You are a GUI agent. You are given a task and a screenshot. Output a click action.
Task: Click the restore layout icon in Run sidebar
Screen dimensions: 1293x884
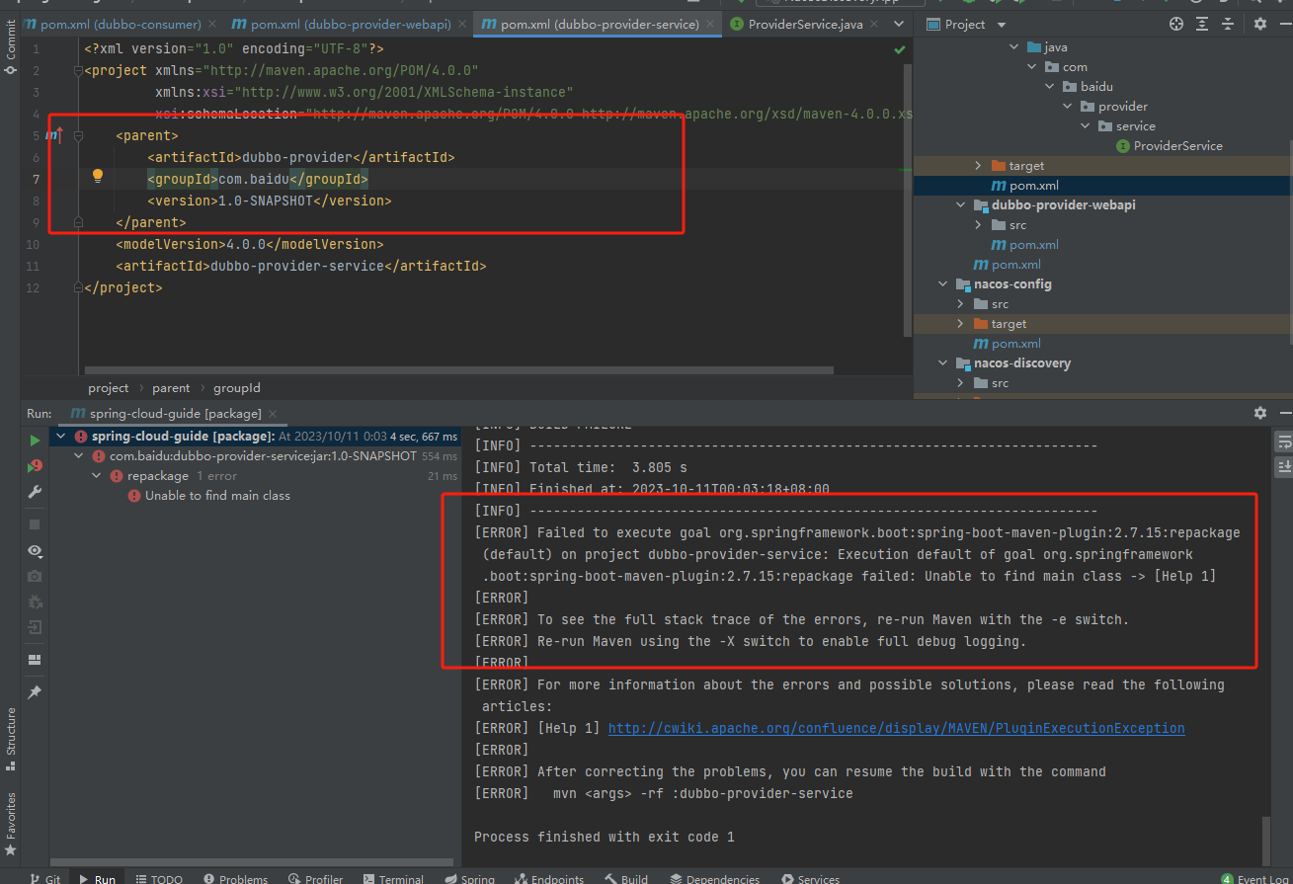click(35, 659)
